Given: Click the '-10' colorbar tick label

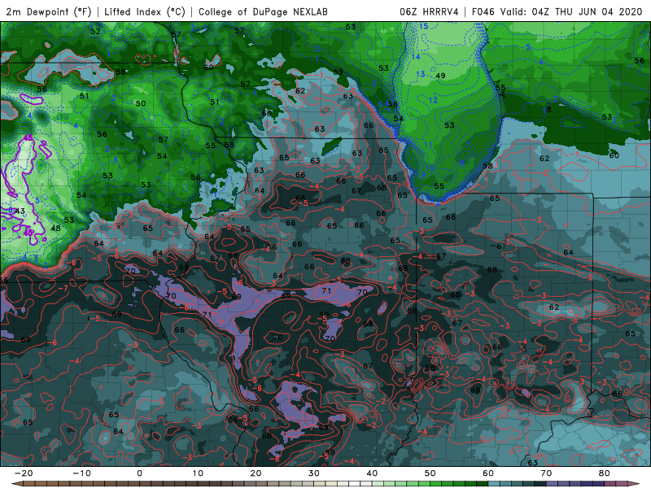Looking at the screenshot, I should pyautogui.click(x=81, y=473).
